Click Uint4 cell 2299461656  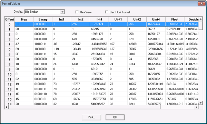pyautogui.click(x=156, y=49)
